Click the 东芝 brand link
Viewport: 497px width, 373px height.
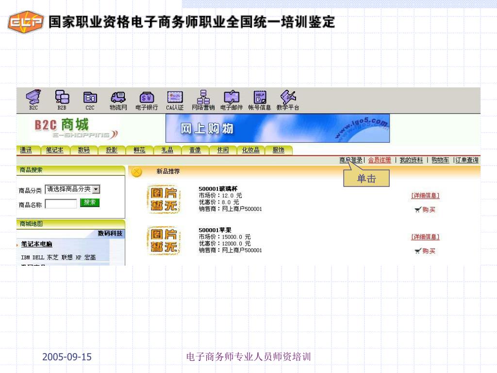click(x=52, y=257)
